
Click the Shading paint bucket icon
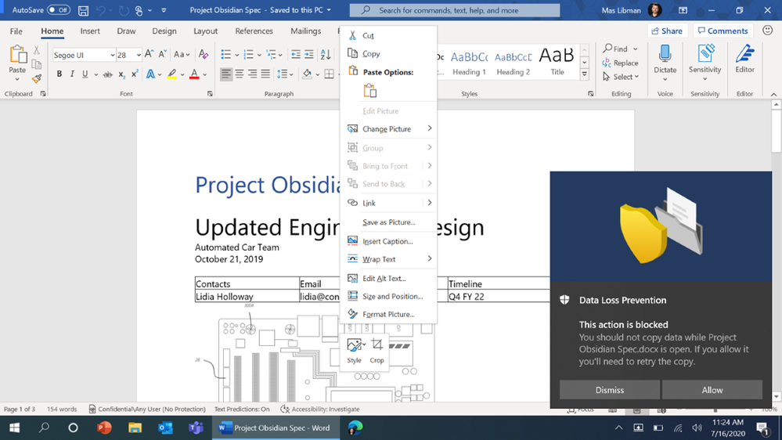click(307, 74)
